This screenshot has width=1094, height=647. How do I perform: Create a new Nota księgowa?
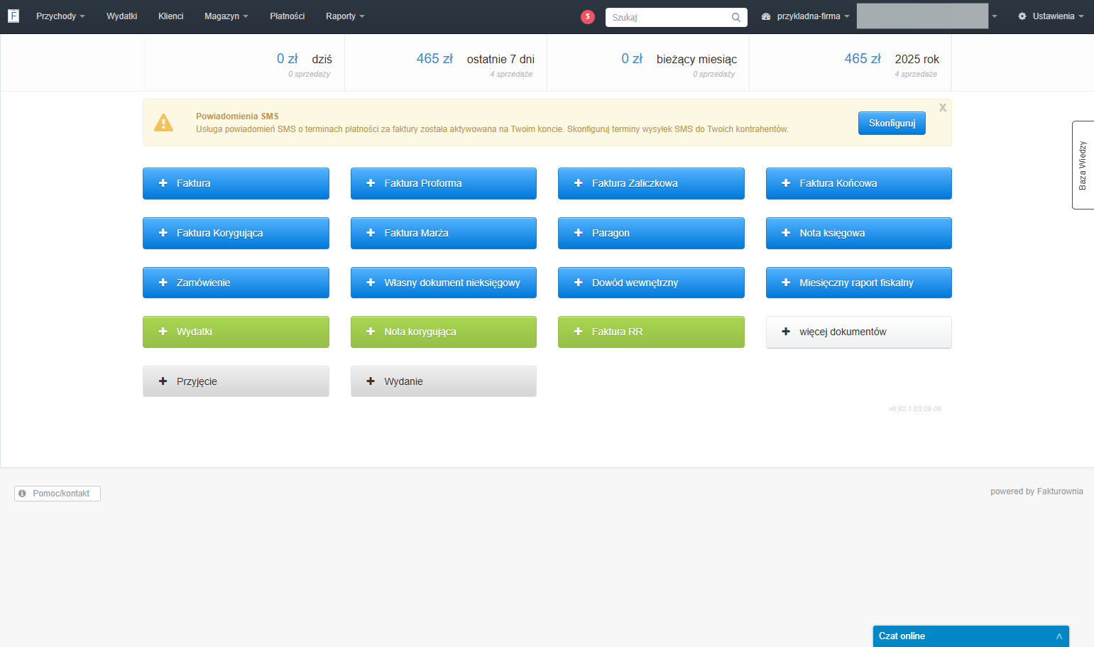pyautogui.click(x=859, y=233)
